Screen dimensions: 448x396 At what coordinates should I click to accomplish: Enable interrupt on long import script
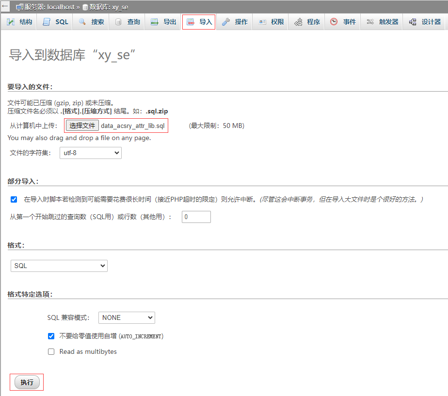tap(13, 199)
